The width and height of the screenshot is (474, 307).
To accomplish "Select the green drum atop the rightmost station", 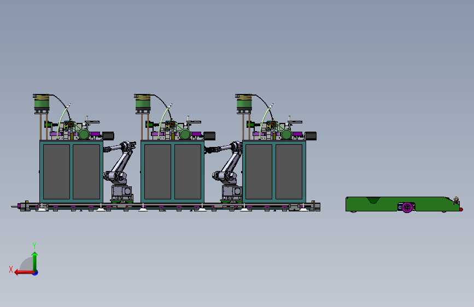I will [244, 103].
